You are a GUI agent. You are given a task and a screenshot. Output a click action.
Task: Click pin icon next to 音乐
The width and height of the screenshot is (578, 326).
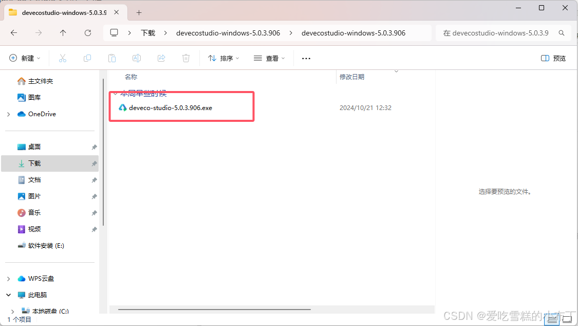tap(95, 213)
